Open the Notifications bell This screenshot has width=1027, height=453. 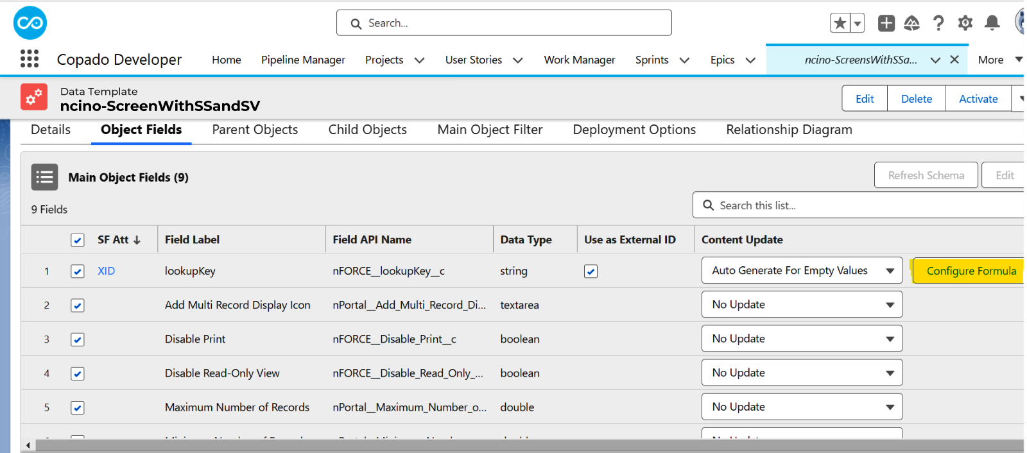pyautogui.click(x=992, y=23)
